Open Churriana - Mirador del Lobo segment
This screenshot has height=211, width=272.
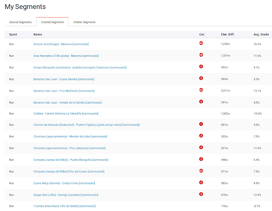click(70, 136)
